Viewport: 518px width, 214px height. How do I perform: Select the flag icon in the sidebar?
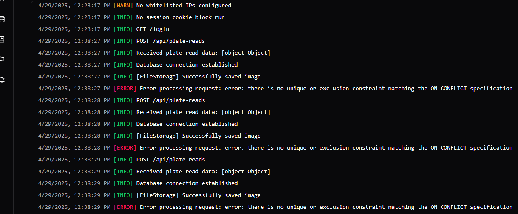[x=2, y=59]
